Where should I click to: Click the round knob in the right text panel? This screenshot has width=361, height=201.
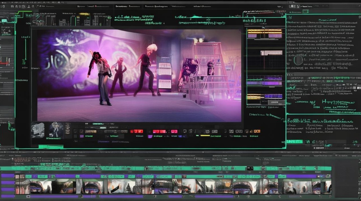(x=298, y=60)
